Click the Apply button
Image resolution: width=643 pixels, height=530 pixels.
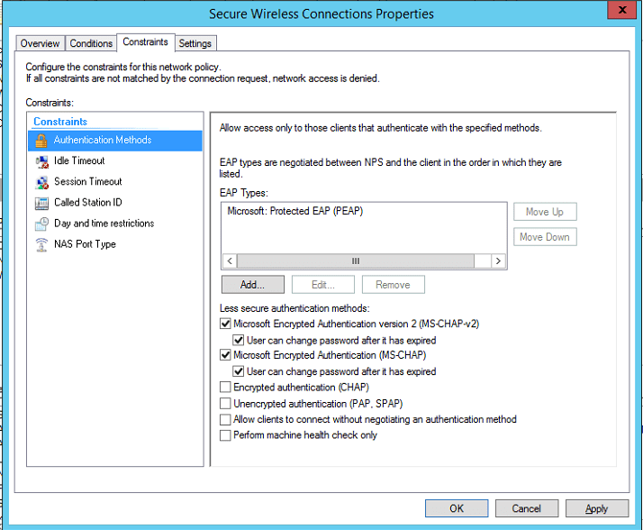pyautogui.click(x=597, y=508)
